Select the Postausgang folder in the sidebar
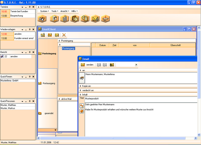This screenshot has height=145, width=201. pyautogui.click(x=47, y=83)
